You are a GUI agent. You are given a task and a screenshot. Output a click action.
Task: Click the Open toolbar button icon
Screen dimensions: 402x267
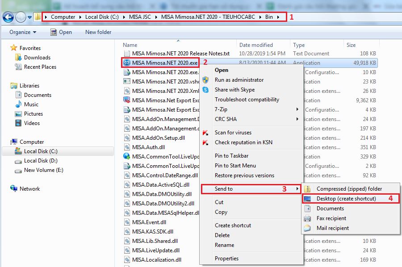coord(54,32)
